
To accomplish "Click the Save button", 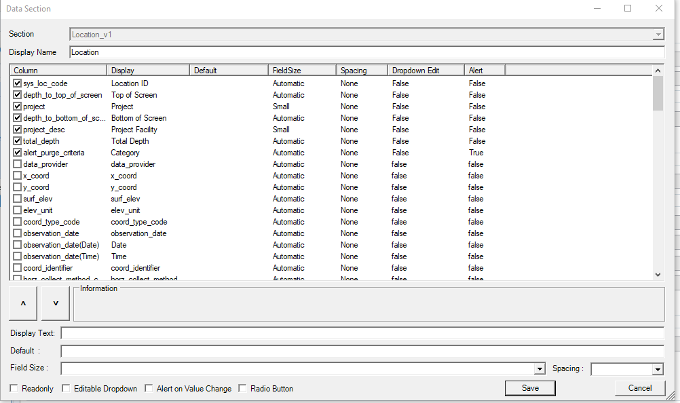I will [x=530, y=387].
